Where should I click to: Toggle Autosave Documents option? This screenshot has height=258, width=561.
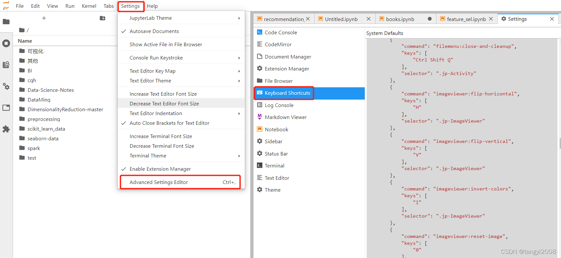tap(181, 31)
